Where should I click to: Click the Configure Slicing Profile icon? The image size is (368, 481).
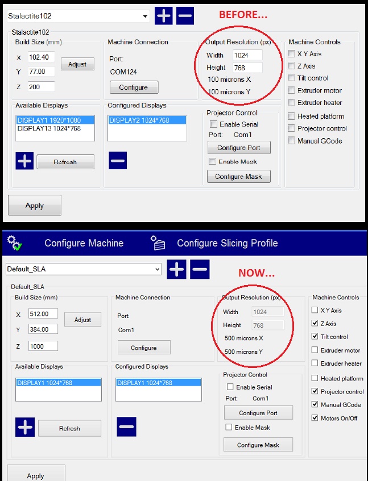[158, 243]
